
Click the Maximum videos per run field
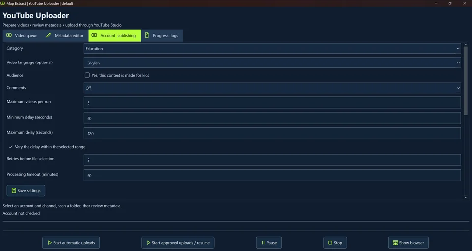pyautogui.click(x=272, y=103)
